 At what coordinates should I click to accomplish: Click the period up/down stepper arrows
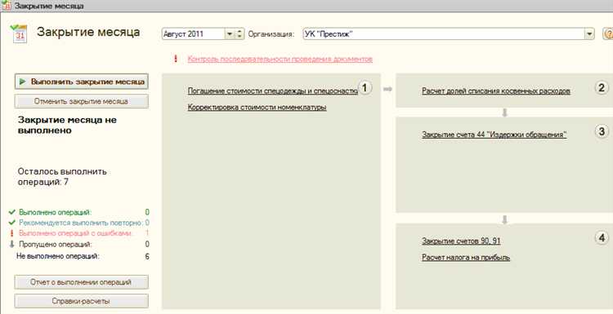coord(239,34)
